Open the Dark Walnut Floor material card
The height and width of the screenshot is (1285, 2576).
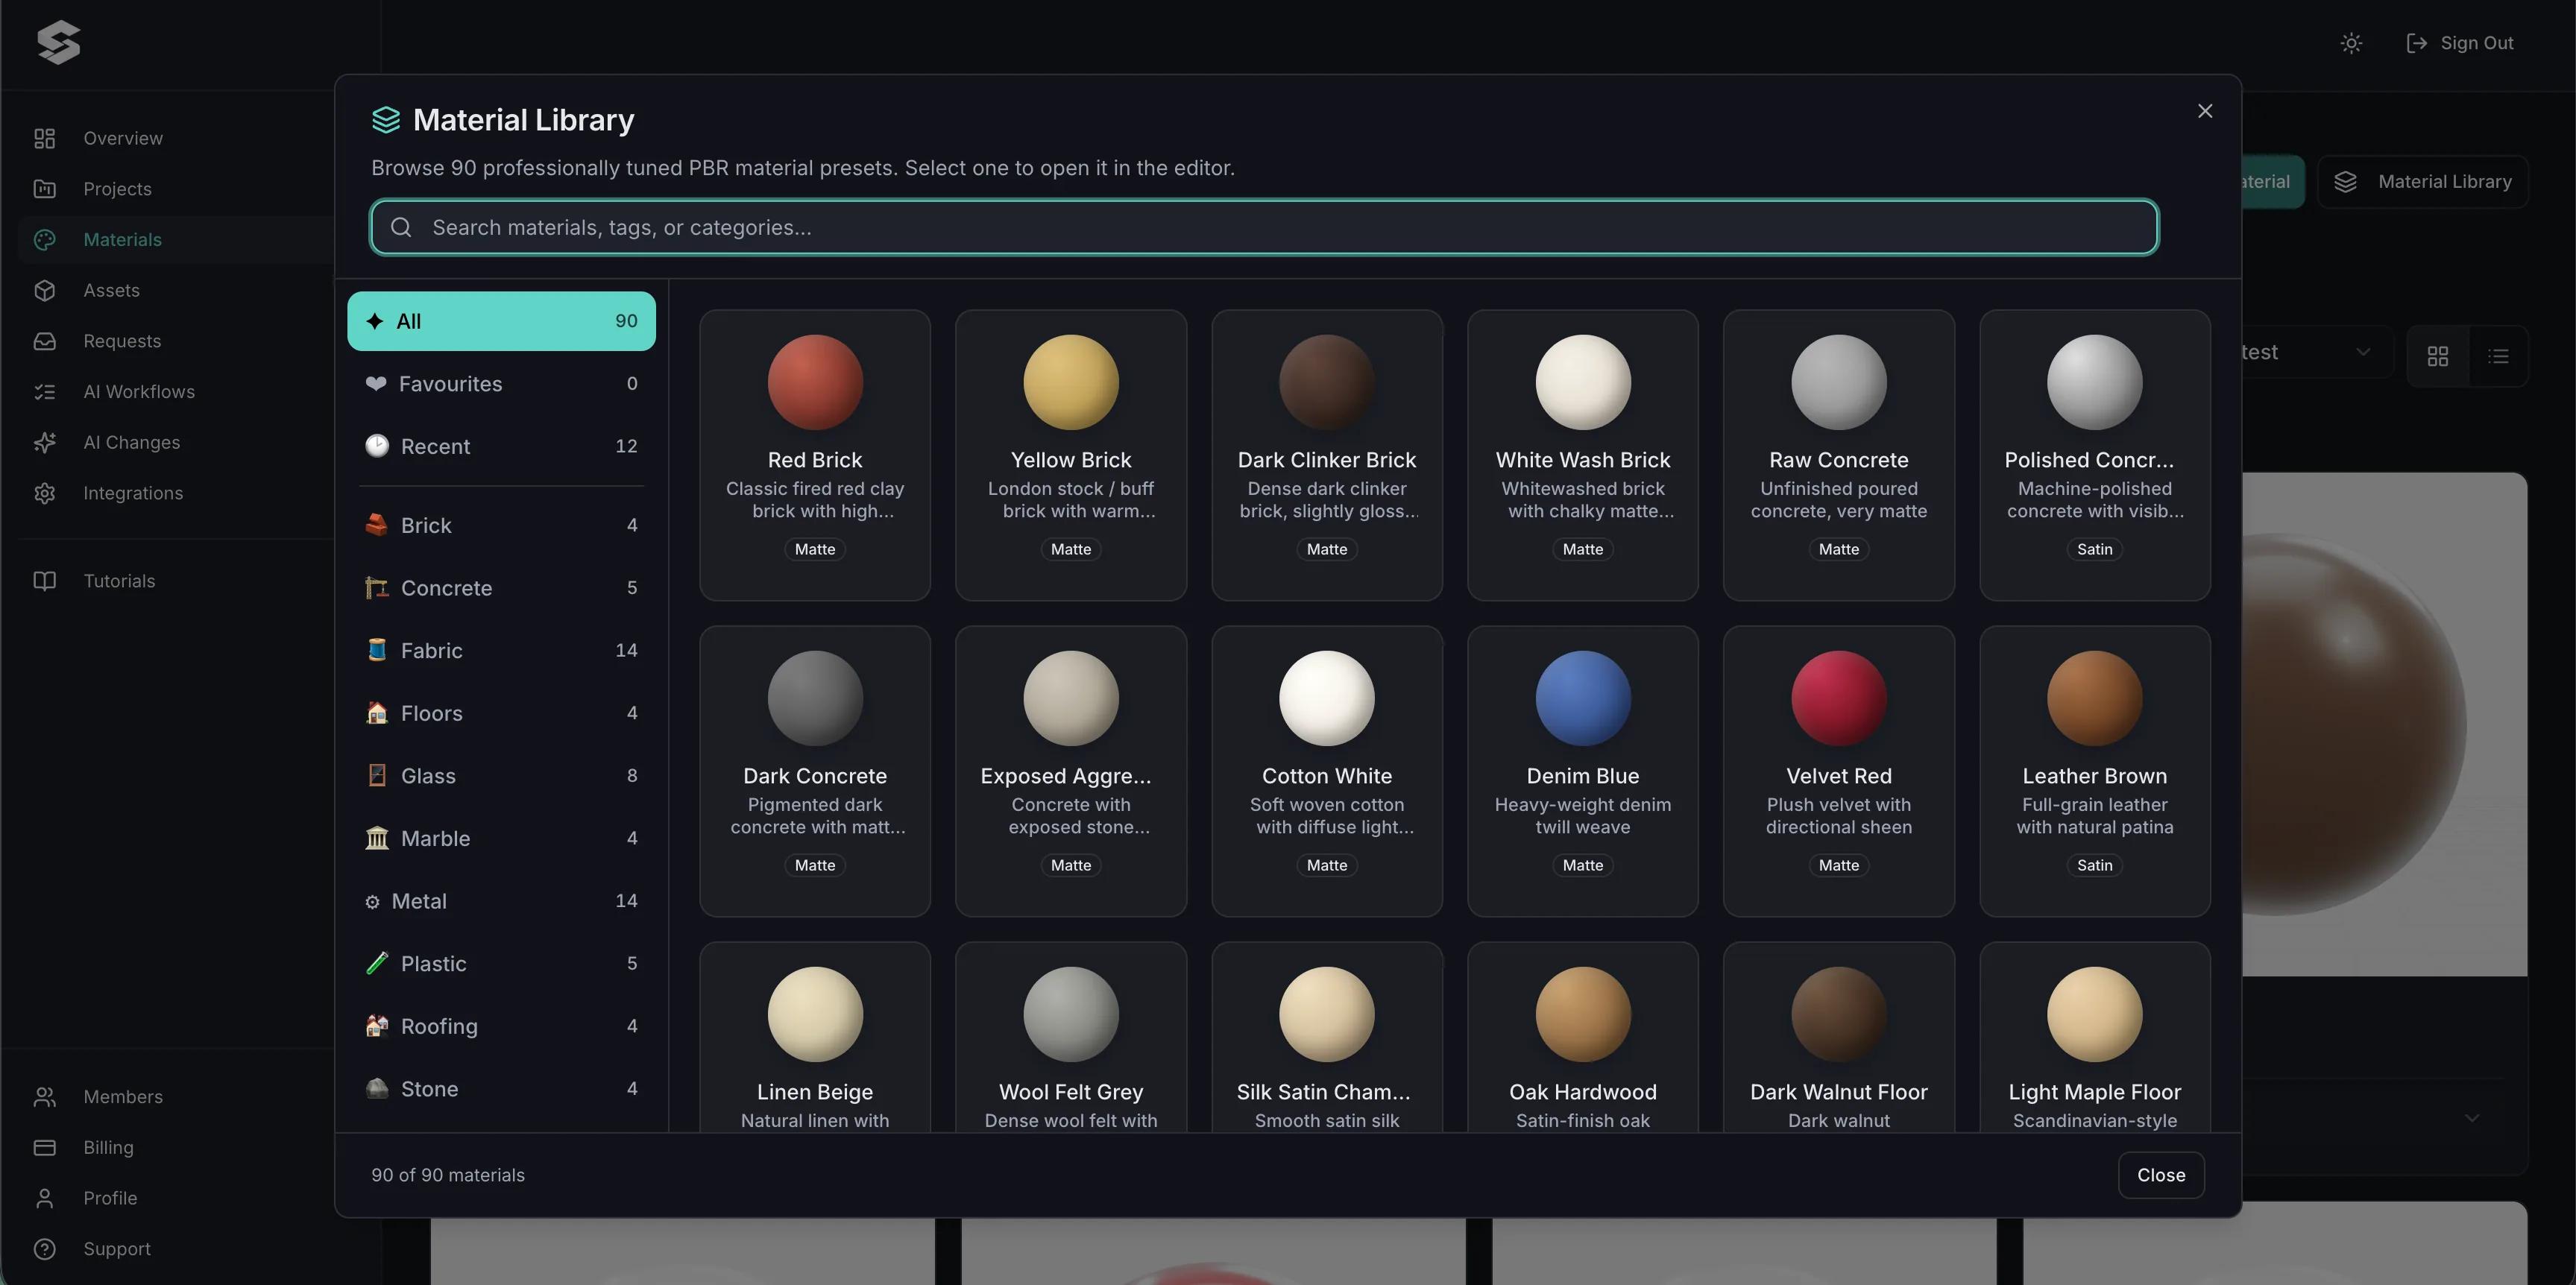click(1839, 1037)
